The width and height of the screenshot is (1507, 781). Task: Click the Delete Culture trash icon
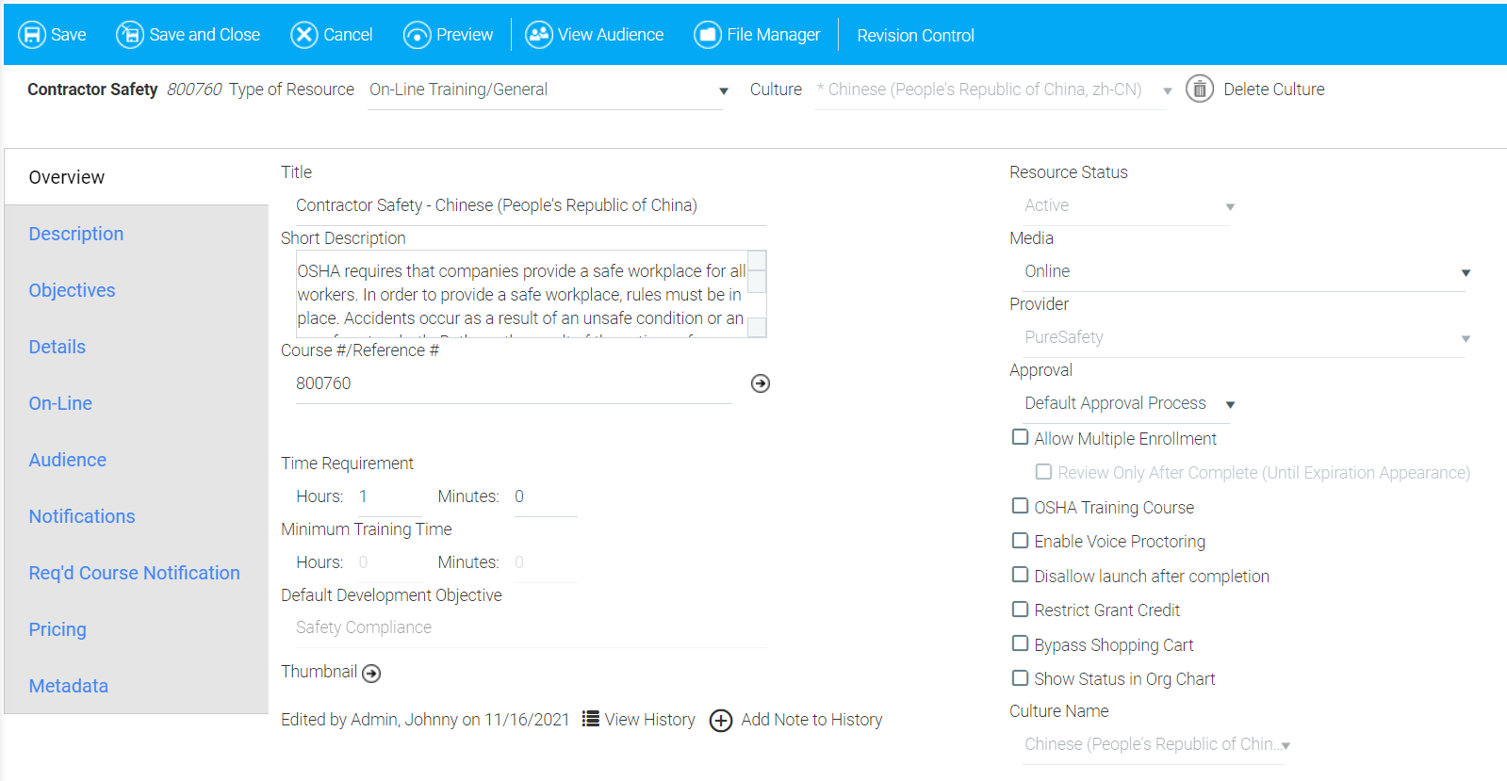click(1199, 89)
